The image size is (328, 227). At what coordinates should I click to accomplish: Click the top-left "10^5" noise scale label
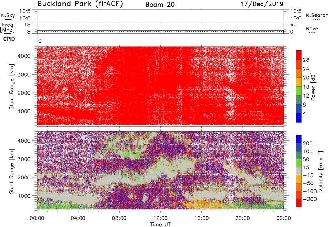(25, 11)
